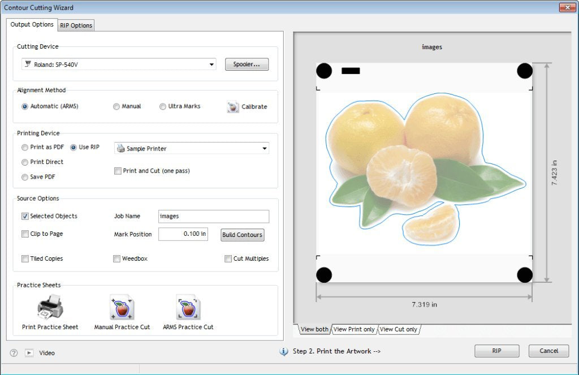Enable Cut Multiples
Viewport: 579px width, 375px height.
(x=228, y=258)
